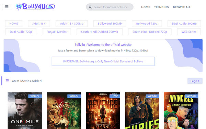Screen dimensions: 206x129
Task: Open The Revenge movie poster
Action: pos(103,110)
